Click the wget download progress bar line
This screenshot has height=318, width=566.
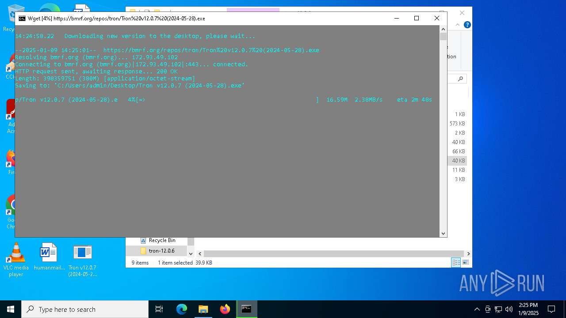pyautogui.click(x=223, y=100)
